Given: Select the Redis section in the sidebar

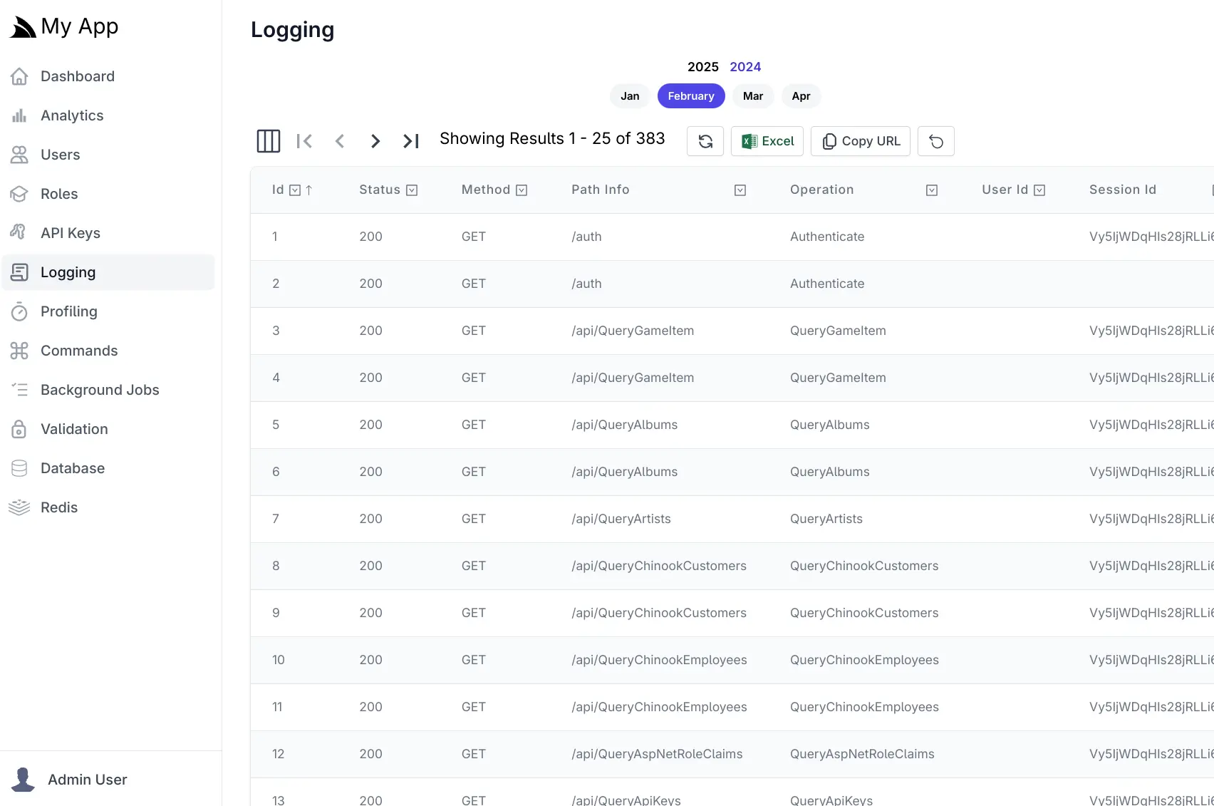Looking at the screenshot, I should [59, 507].
